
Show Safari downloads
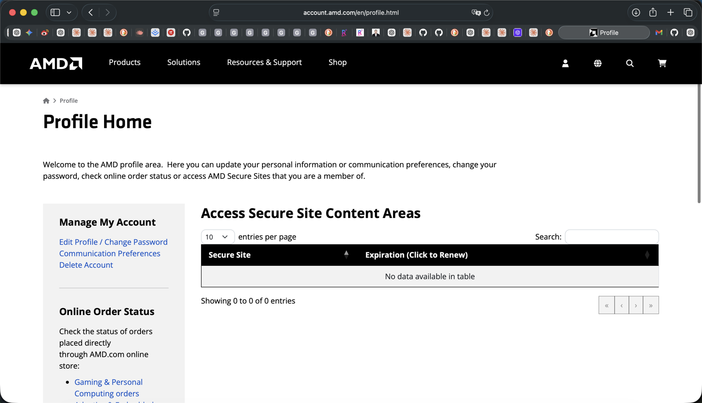click(x=636, y=12)
